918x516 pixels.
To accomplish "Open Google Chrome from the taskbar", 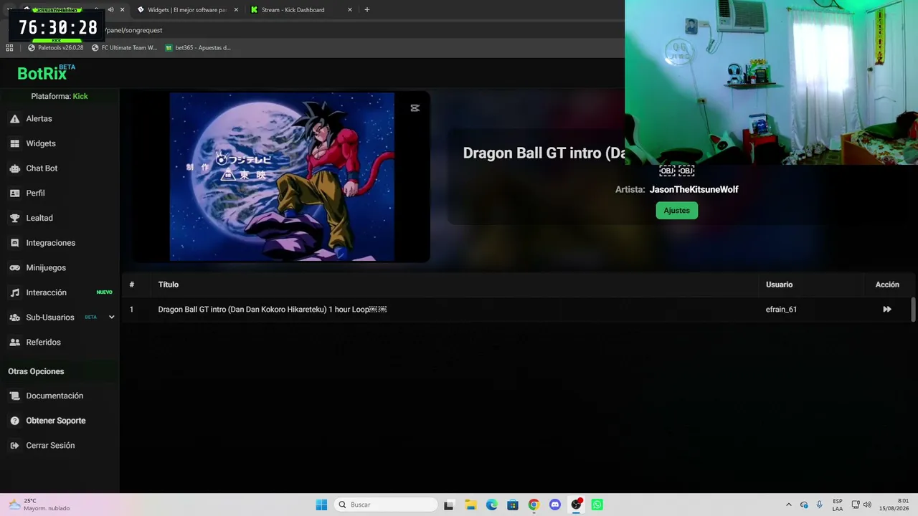I will (x=534, y=505).
